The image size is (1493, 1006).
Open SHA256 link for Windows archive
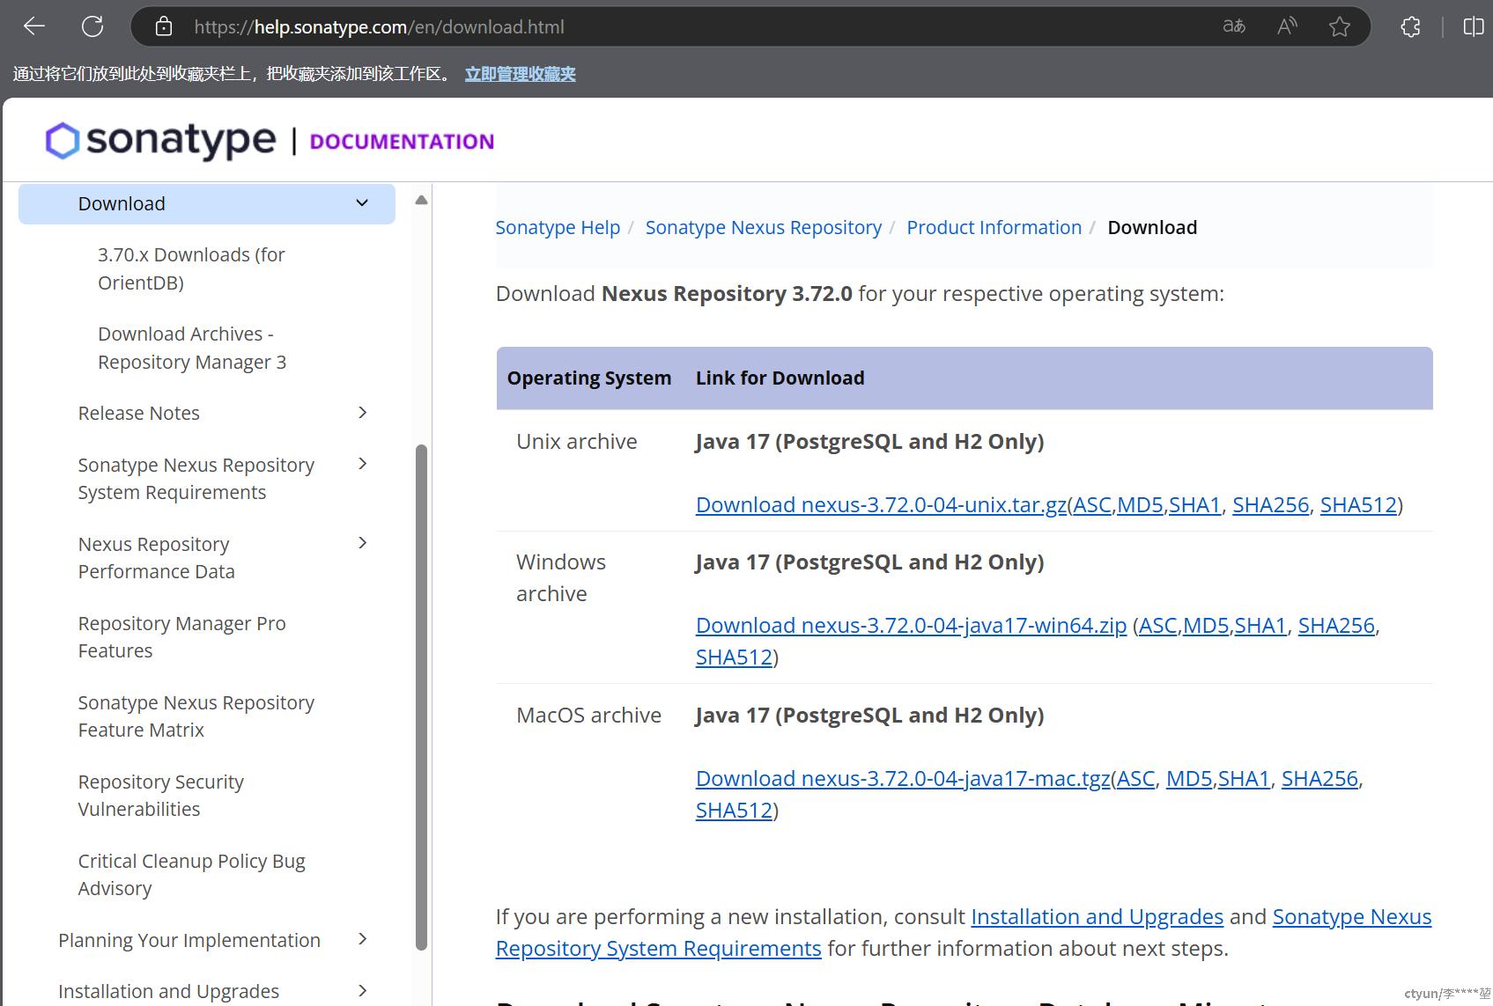(1336, 625)
